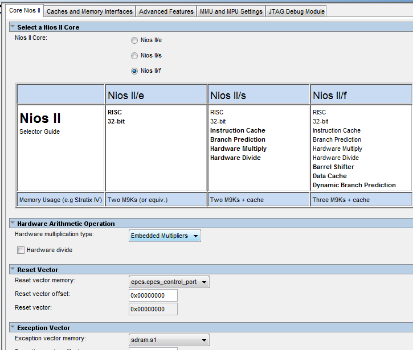Enable the Hardware divide checkbox

coord(21,250)
